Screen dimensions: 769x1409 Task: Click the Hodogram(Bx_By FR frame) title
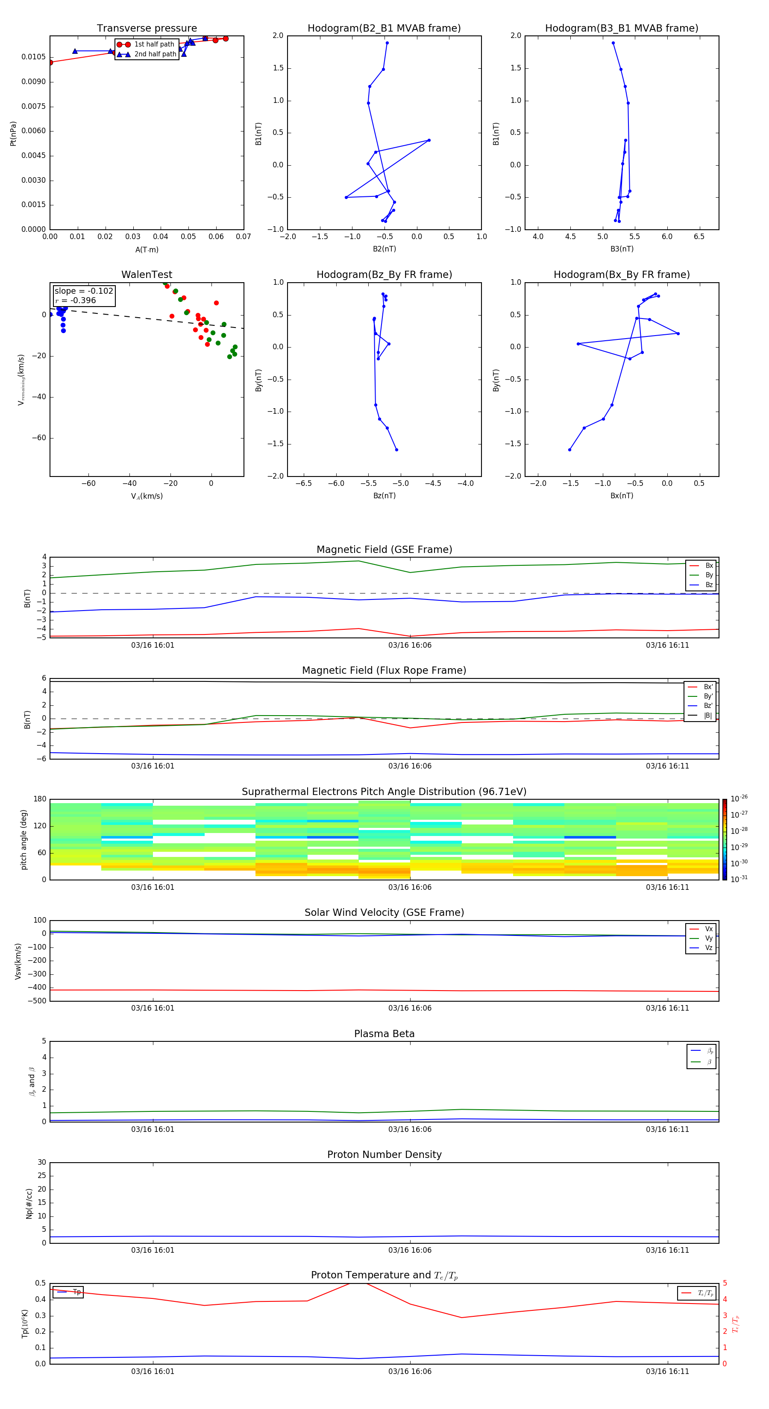click(x=622, y=275)
